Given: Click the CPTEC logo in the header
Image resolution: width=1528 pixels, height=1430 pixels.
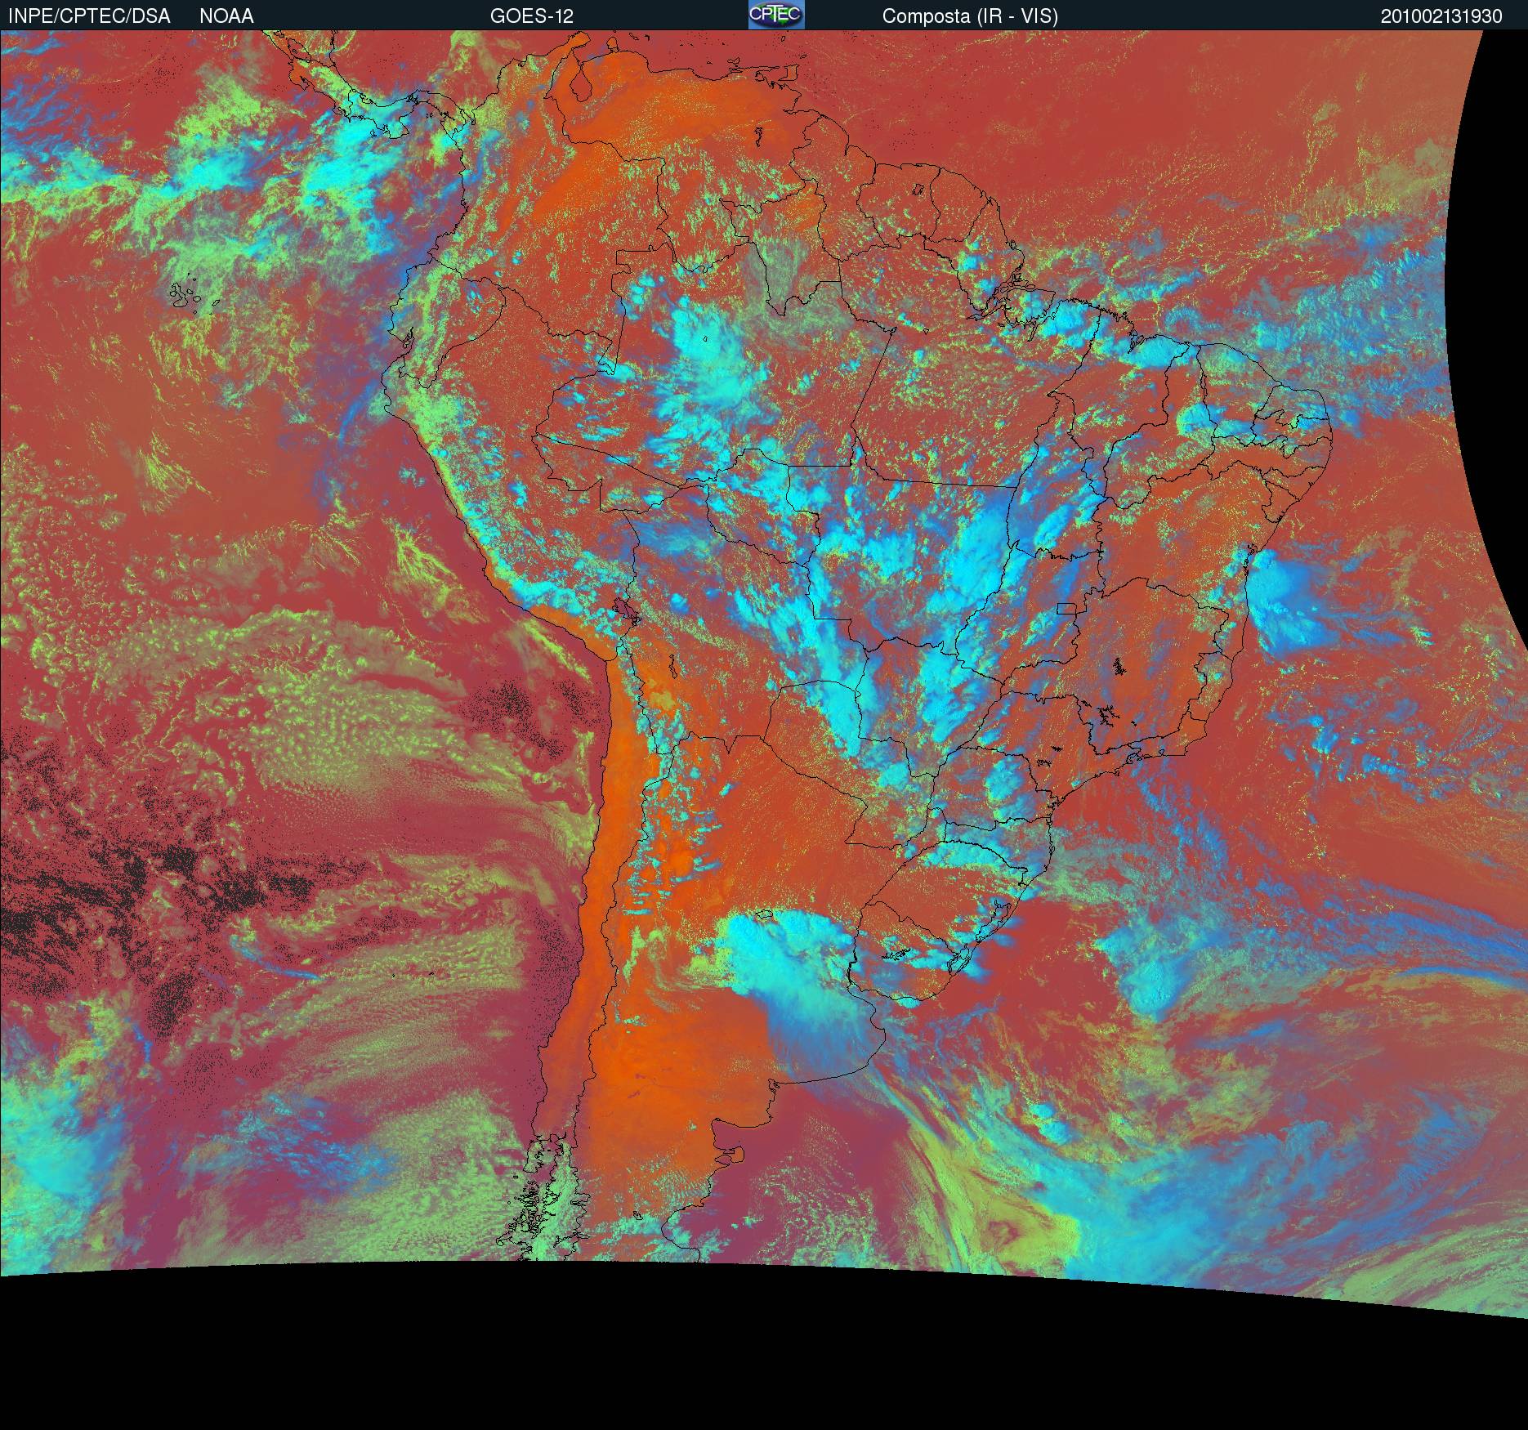Looking at the screenshot, I should pyautogui.click(x=776, y=15).
